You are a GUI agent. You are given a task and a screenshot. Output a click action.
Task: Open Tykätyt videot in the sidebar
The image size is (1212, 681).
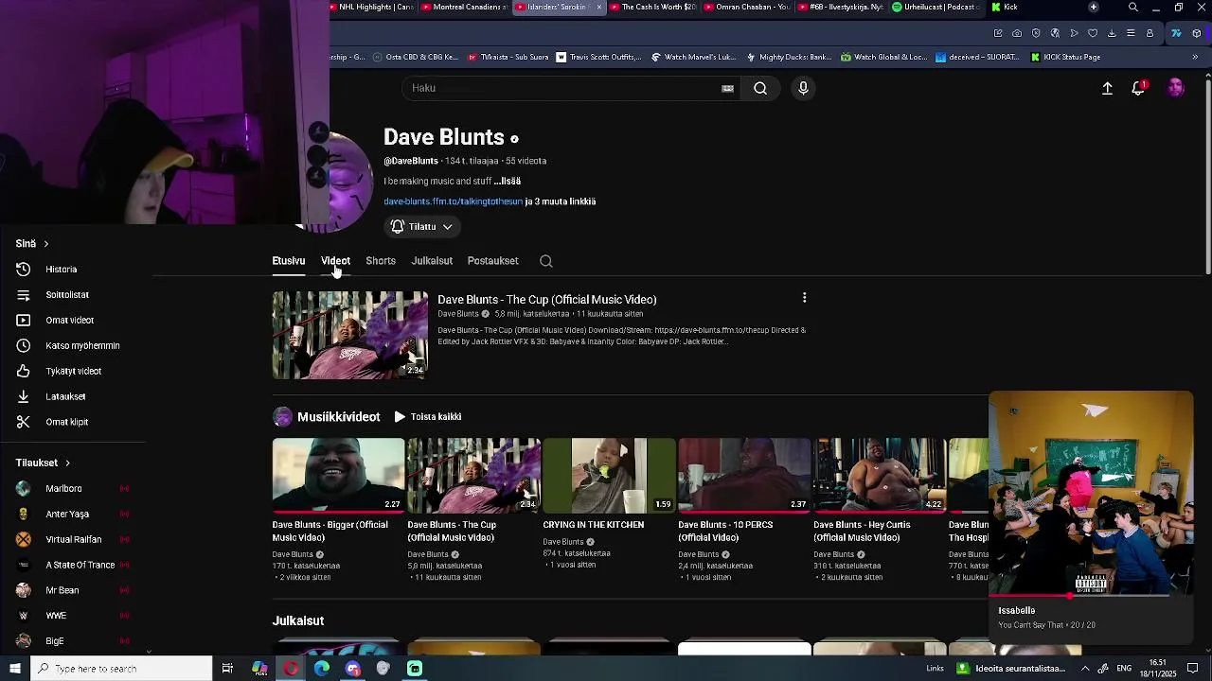(x=76, y=372)
